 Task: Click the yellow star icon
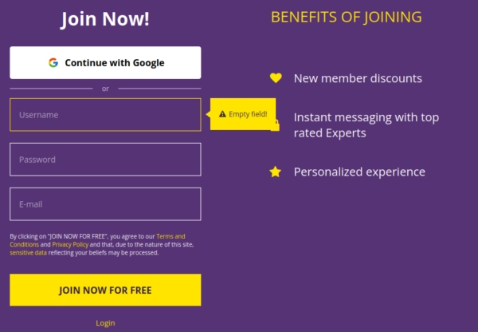[276, 172]
